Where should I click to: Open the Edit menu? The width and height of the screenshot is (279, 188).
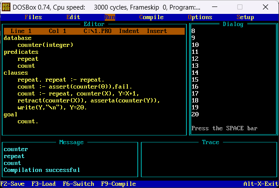coord(73,17)
